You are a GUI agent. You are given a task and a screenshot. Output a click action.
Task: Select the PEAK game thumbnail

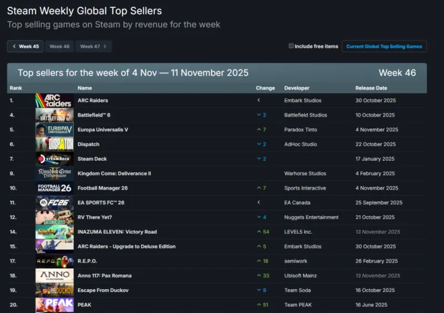pos(54,305)
